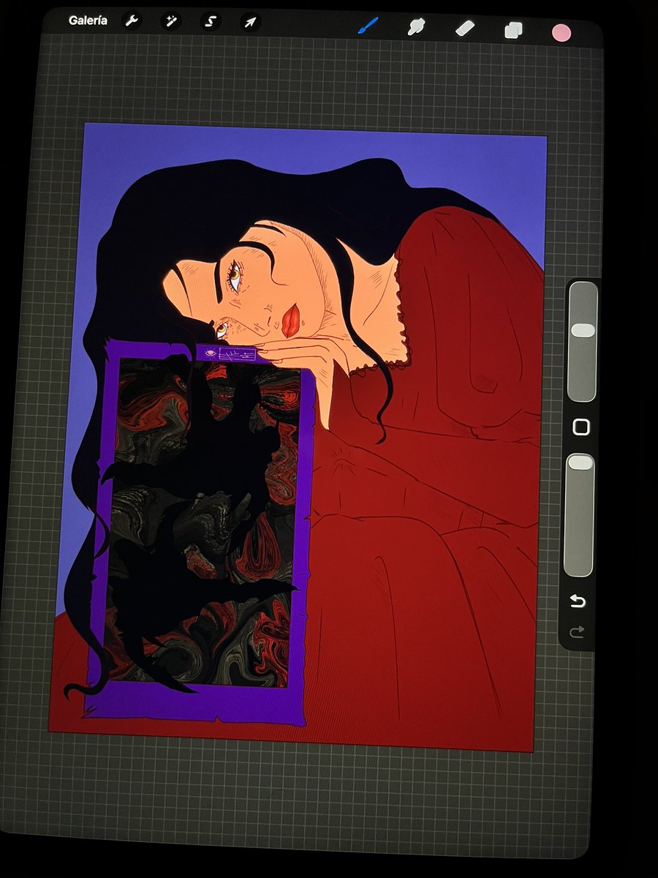Open the Adjustments magic wand menu
Viewport: 658px width, 878px height.
(170, 22)
